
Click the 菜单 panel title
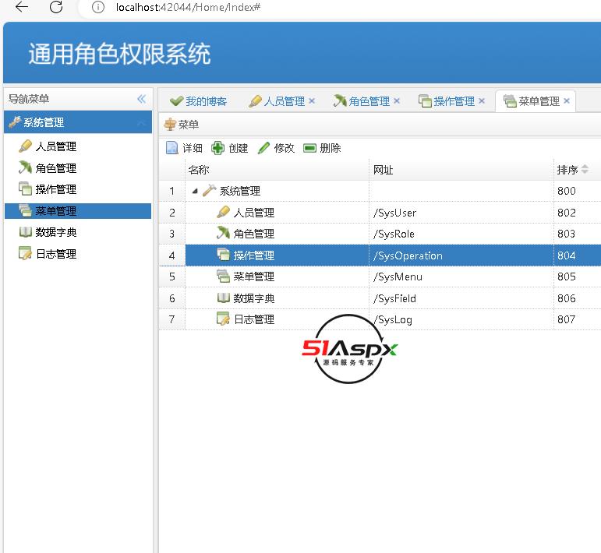click(x=188, y=125)
